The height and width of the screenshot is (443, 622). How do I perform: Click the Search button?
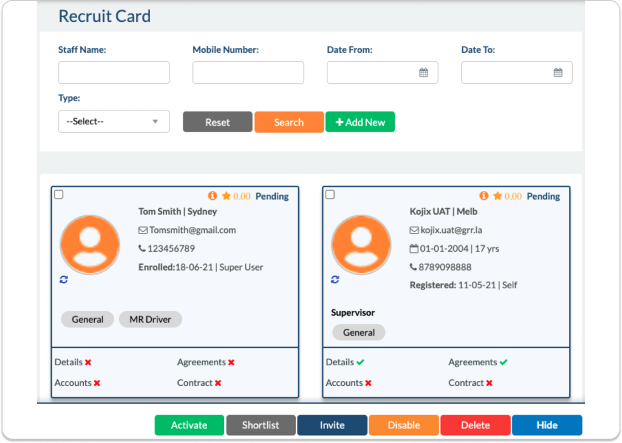(289, 122)
